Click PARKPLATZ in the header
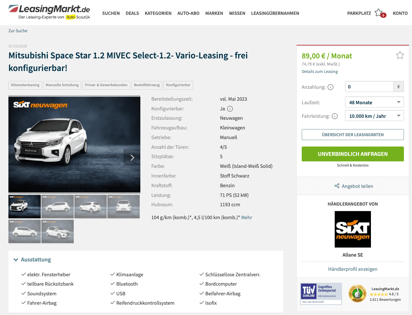The height and width of the screenshot is (315, 412). pyautogui.click(x=359, y=13)
